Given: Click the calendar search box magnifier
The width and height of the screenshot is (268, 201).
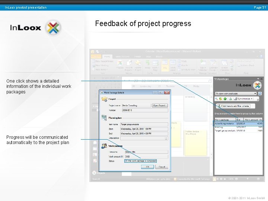Looking at the screenshot, I should pos(210,80).
